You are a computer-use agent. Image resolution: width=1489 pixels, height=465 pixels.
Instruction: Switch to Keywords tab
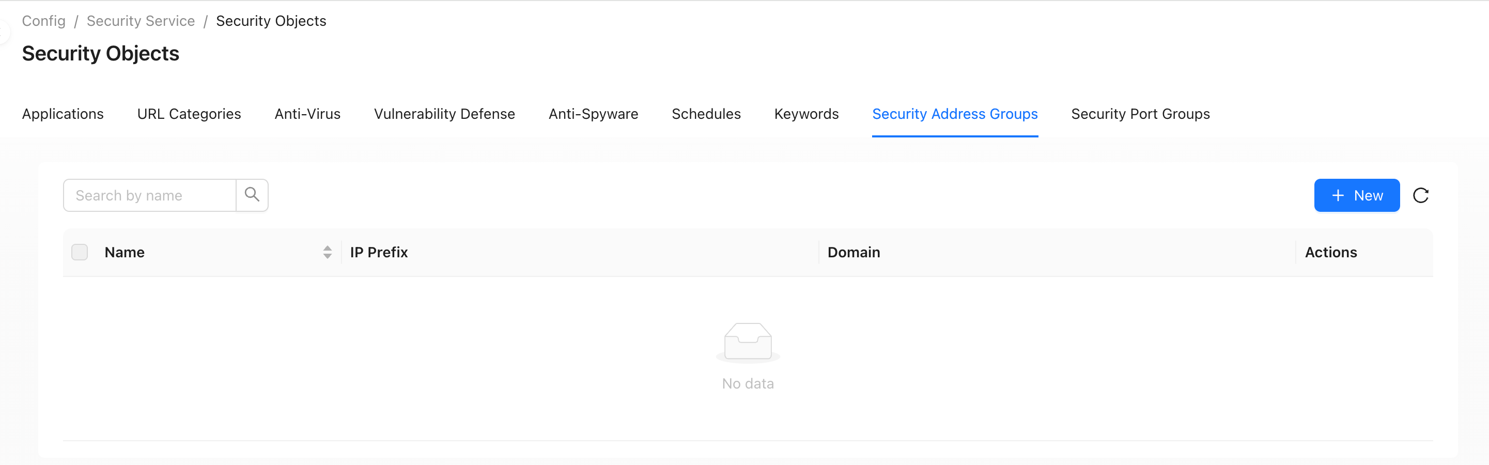[x=806, y=114]
